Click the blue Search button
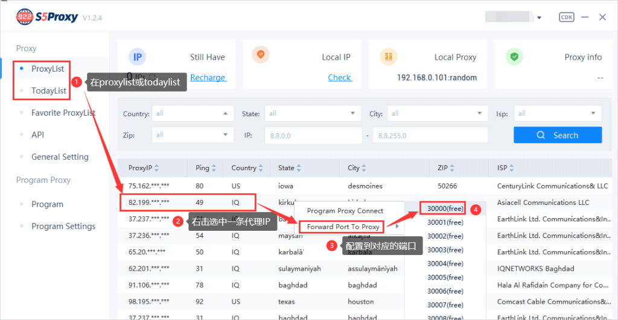 (558, 135)
